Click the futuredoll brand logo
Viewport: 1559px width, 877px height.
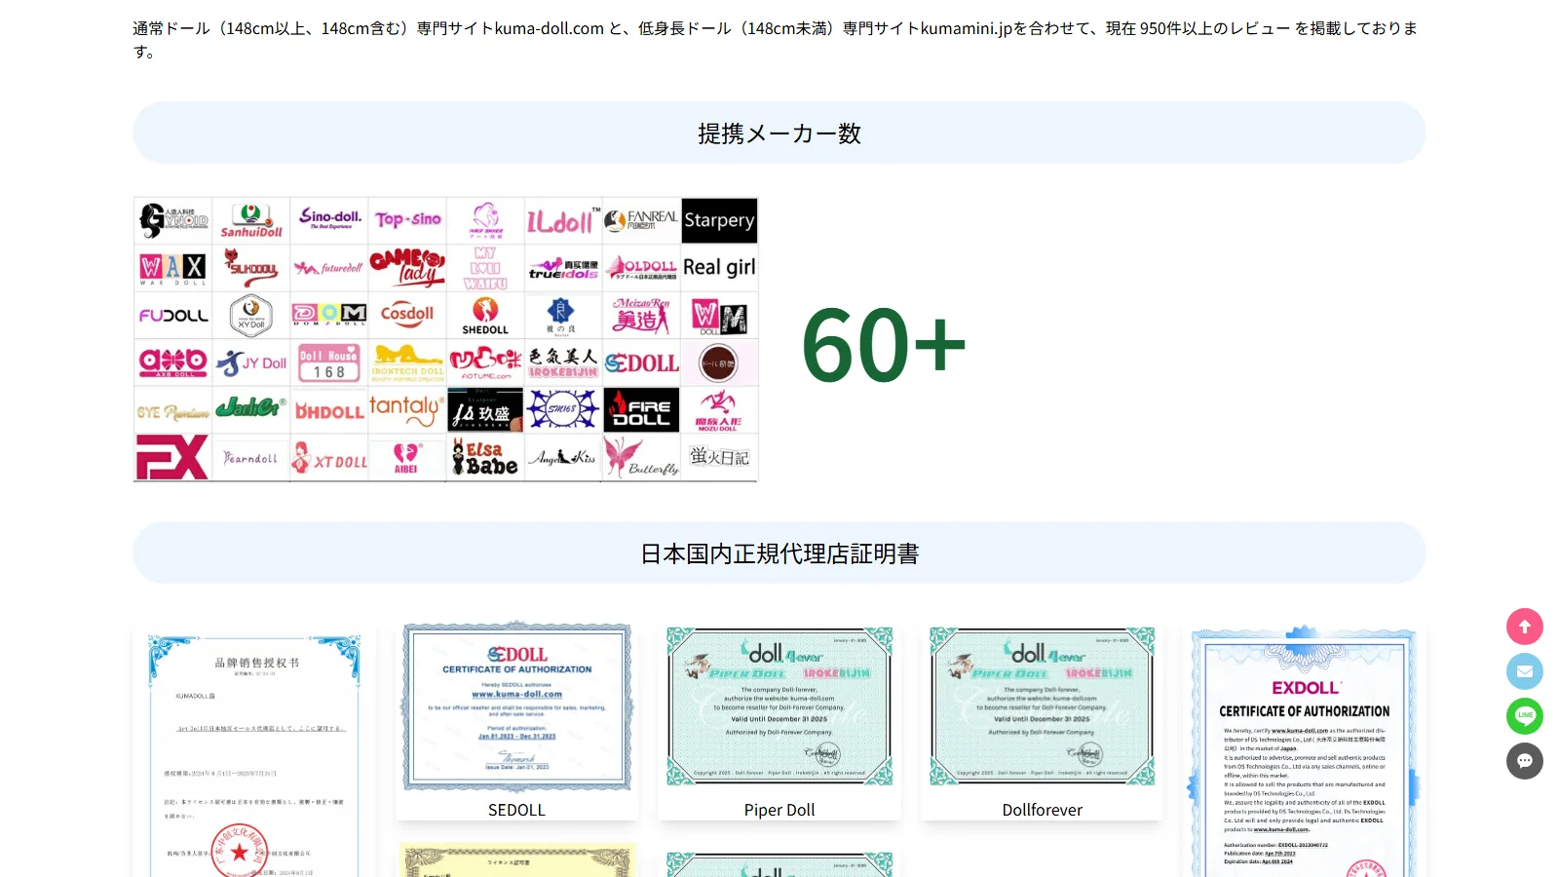click(329, 267)
